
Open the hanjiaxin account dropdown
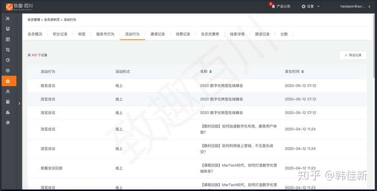click(355, 6)
